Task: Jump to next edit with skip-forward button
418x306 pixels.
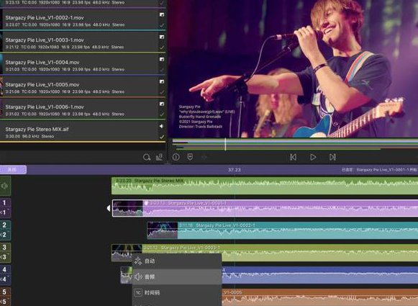Action: 332,157
